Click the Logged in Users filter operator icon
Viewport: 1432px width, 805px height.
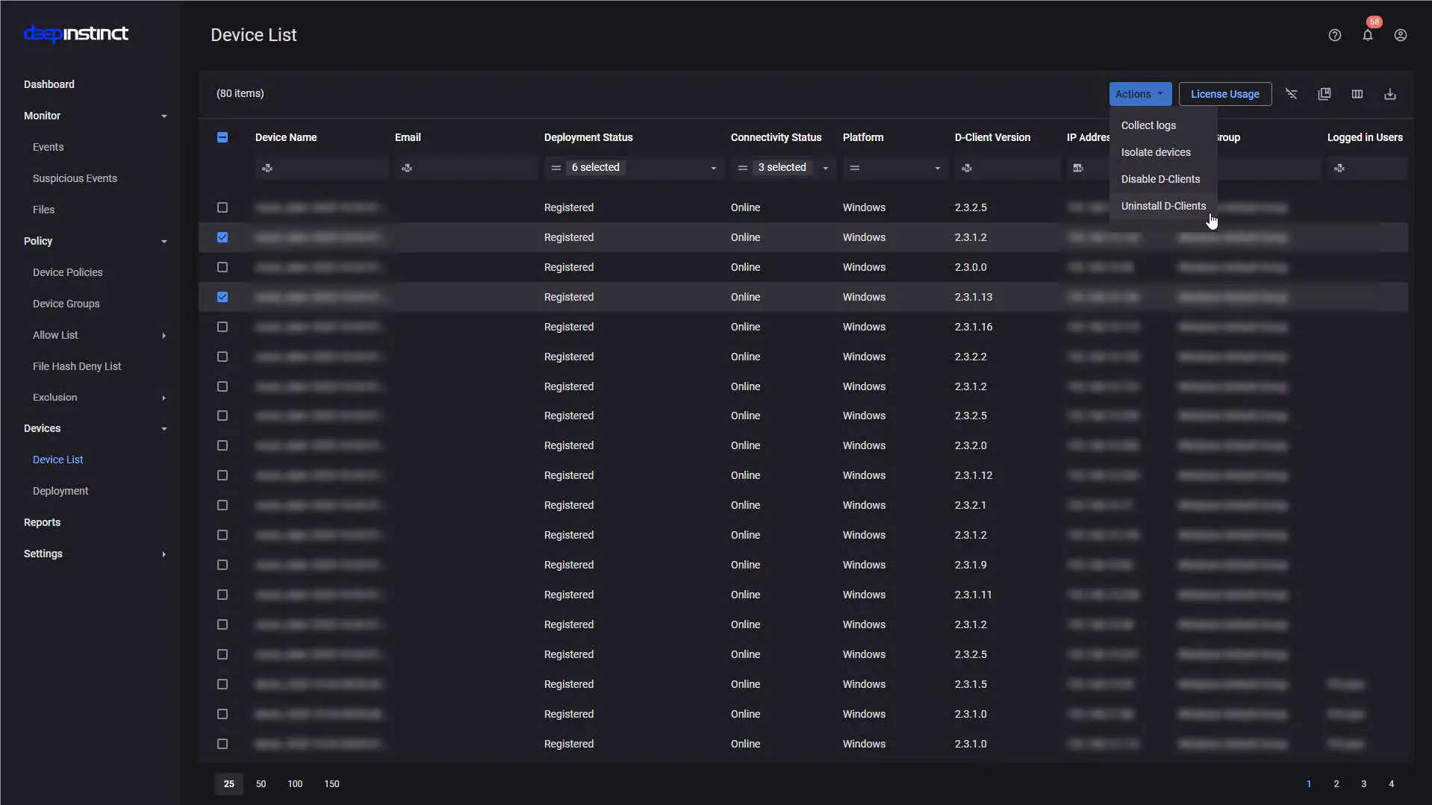tap(1339, 168)
